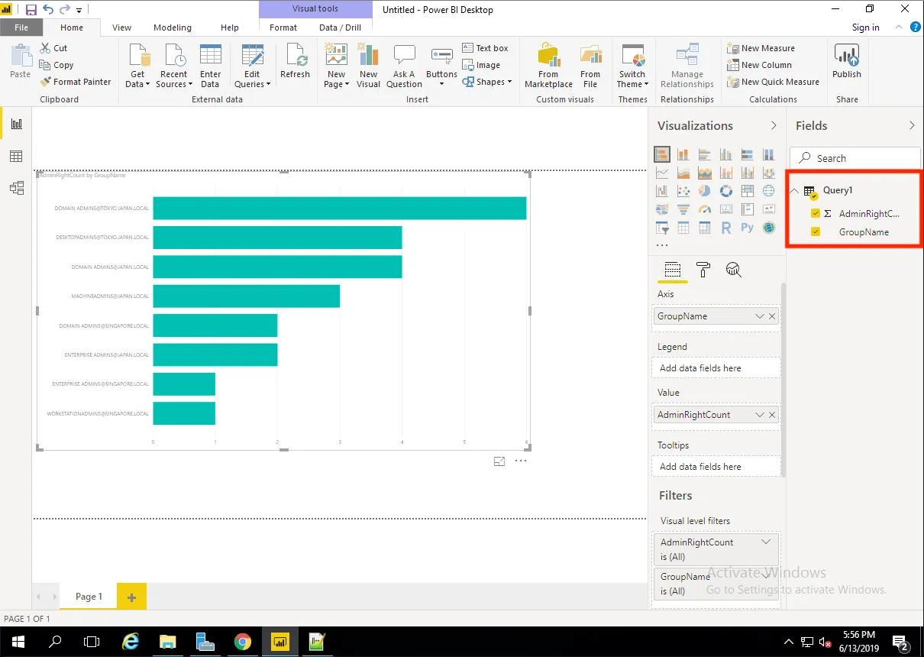Select the line chart visualization
Viewport: 924px width, 657px height.
pos(662,173)
